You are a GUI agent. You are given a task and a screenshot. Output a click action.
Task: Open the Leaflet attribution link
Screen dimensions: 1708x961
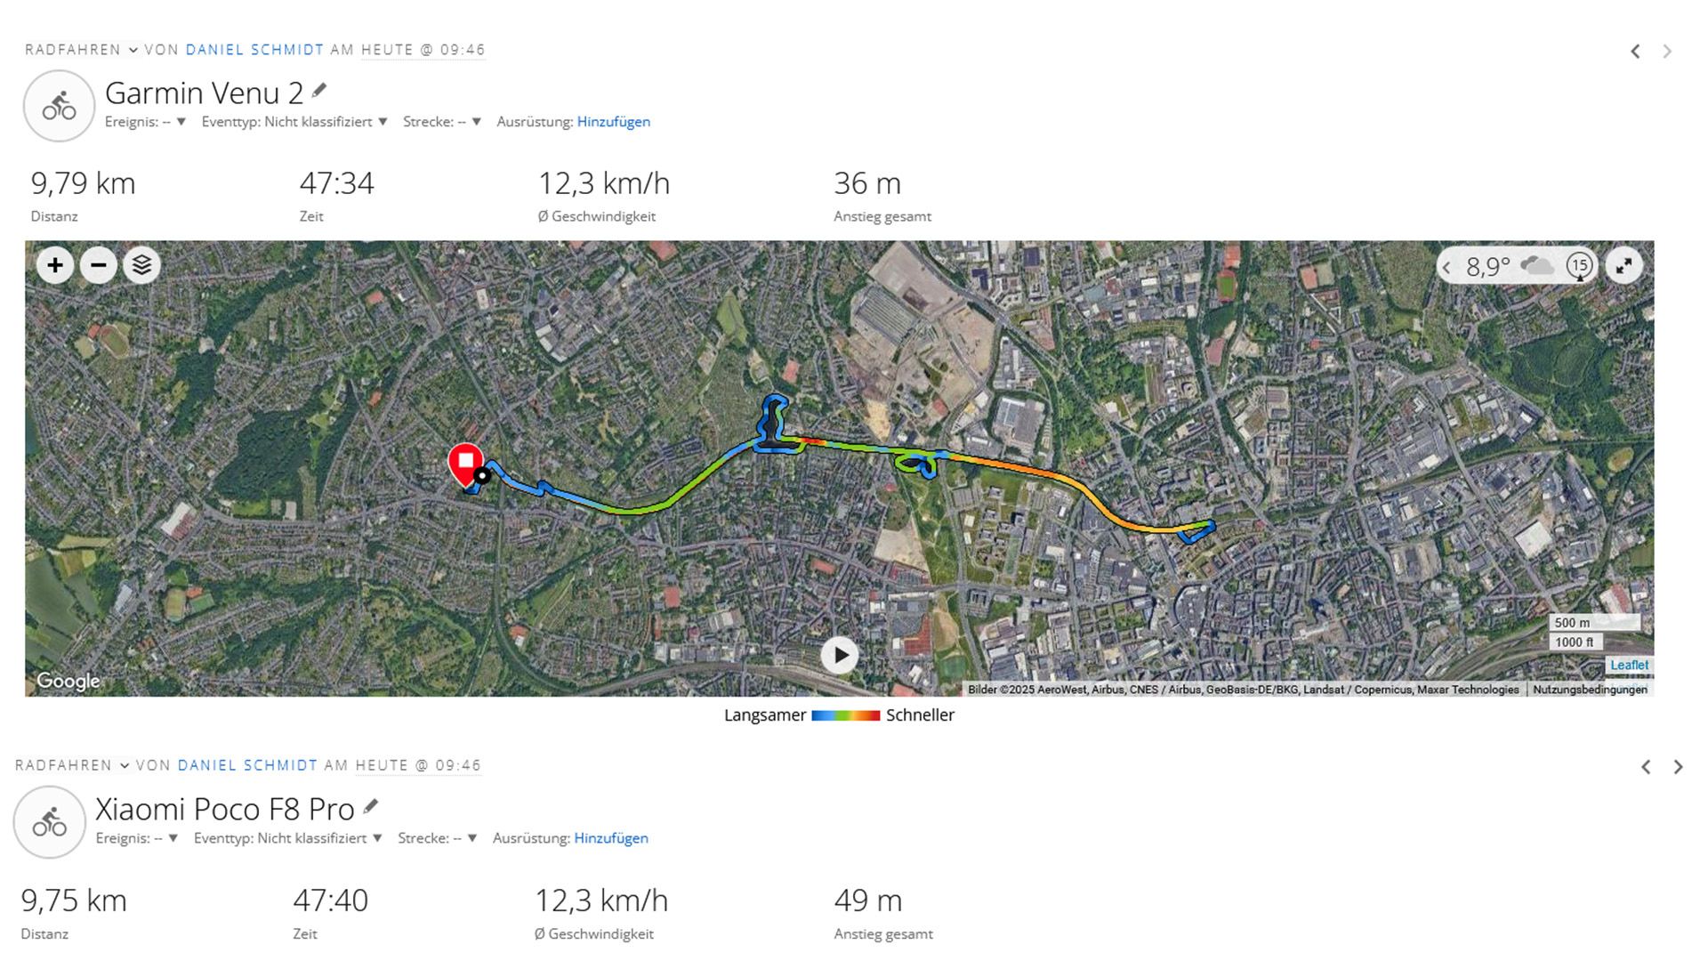coord(1629,665)
